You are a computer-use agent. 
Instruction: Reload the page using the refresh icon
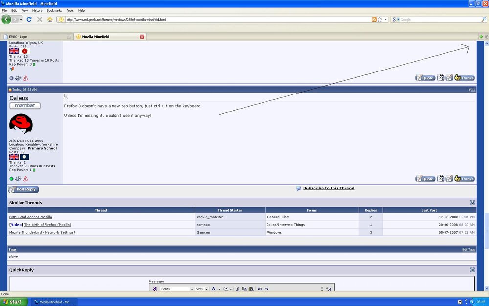tap(29, 20)
